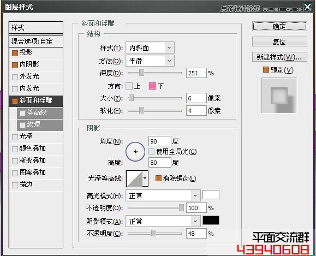Viewport: 316px width, 256px height.
Task: Click the 大小 field showing 6
Action: (x=196, y=98)
